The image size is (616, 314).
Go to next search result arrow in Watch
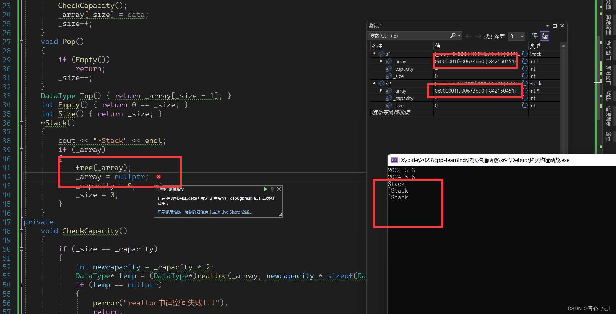click(478, 36)
